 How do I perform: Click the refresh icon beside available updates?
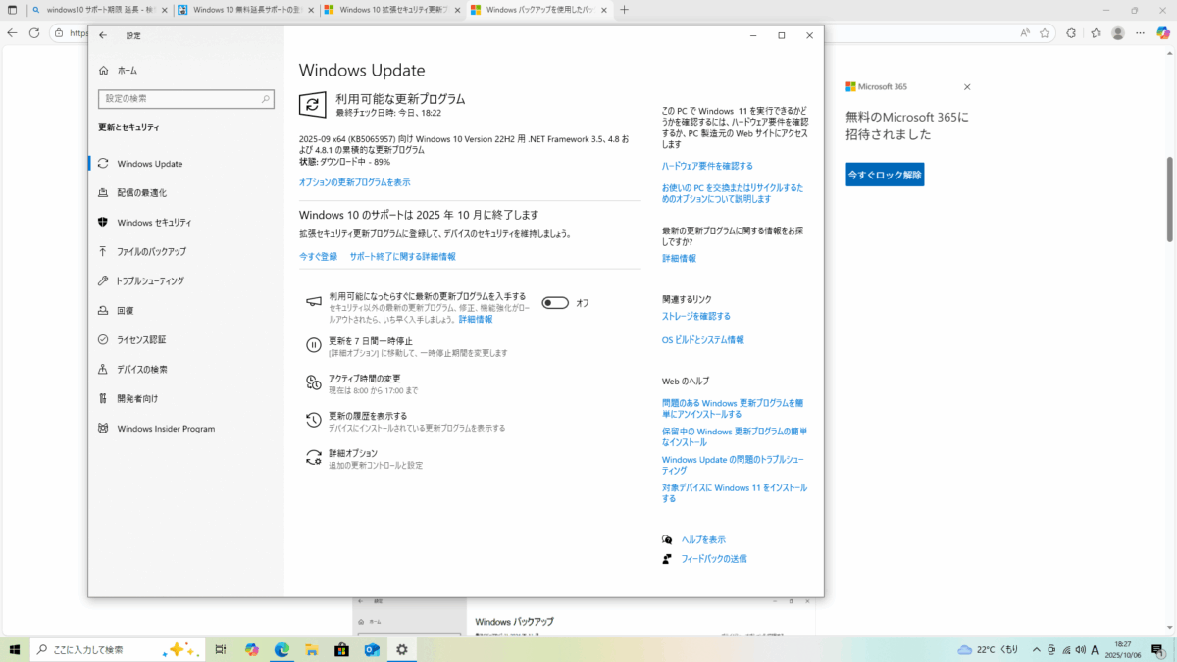click(x=312, y=105)
